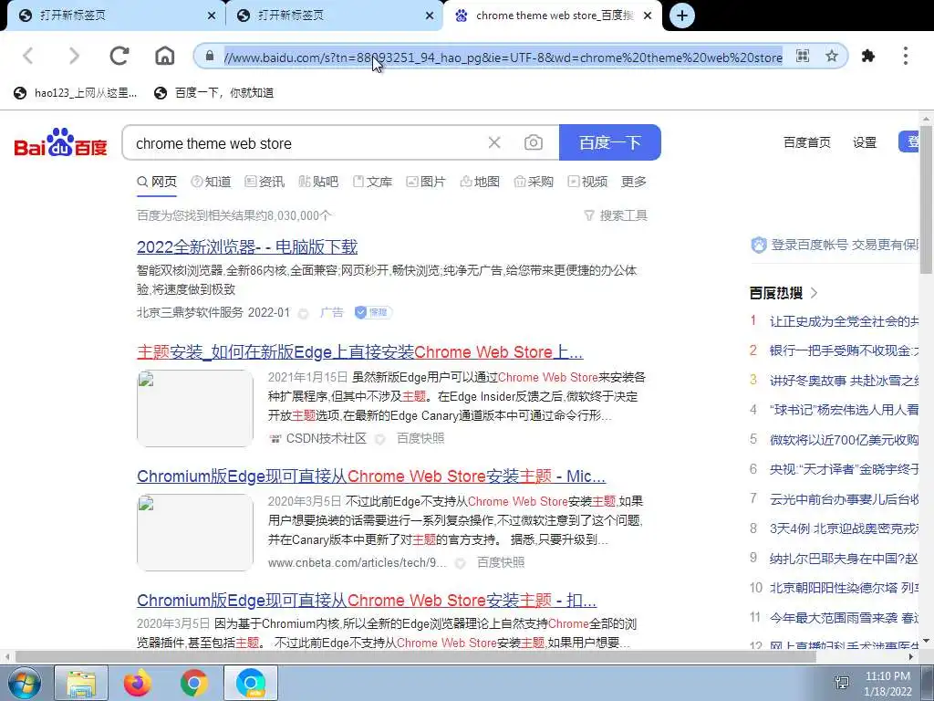Screen dimensions: 934x701
Task: Select the chrome theme web store tab
Action: pos(553,16)
